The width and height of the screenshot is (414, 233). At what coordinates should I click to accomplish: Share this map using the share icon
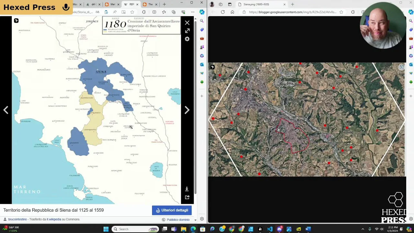pyautogui.click(x=187, y=197)
